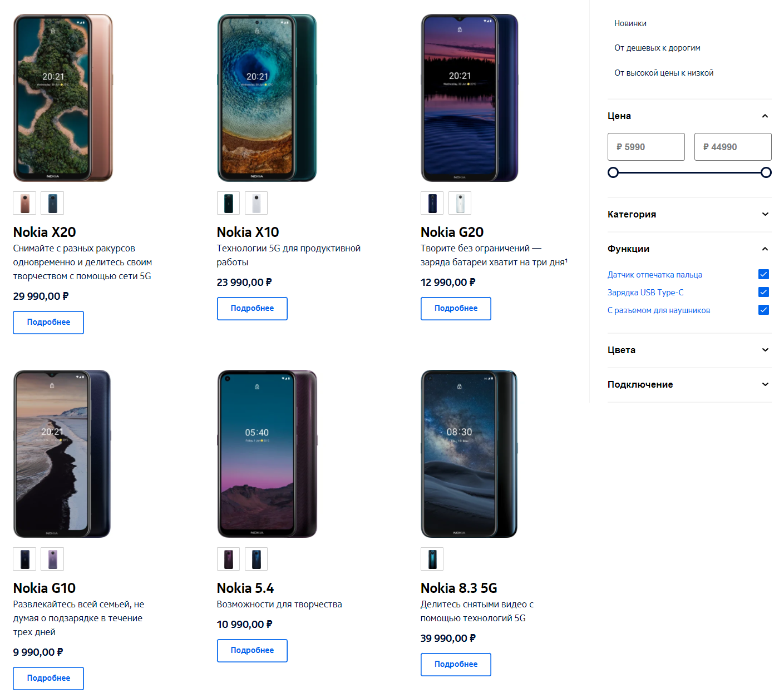
Task: Select the white Nokia G20 color thumbnail
Action: [460, 203]
